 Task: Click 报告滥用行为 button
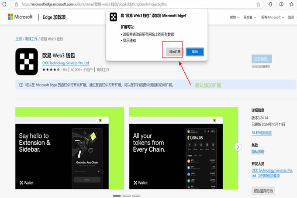263,191
